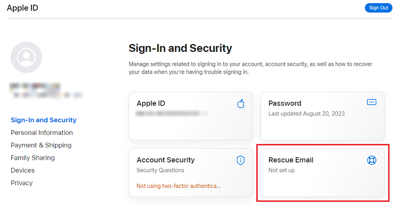This screenshot has width=396, height=206.
Task: Click the password dots icon
Action: pos(371,102)
